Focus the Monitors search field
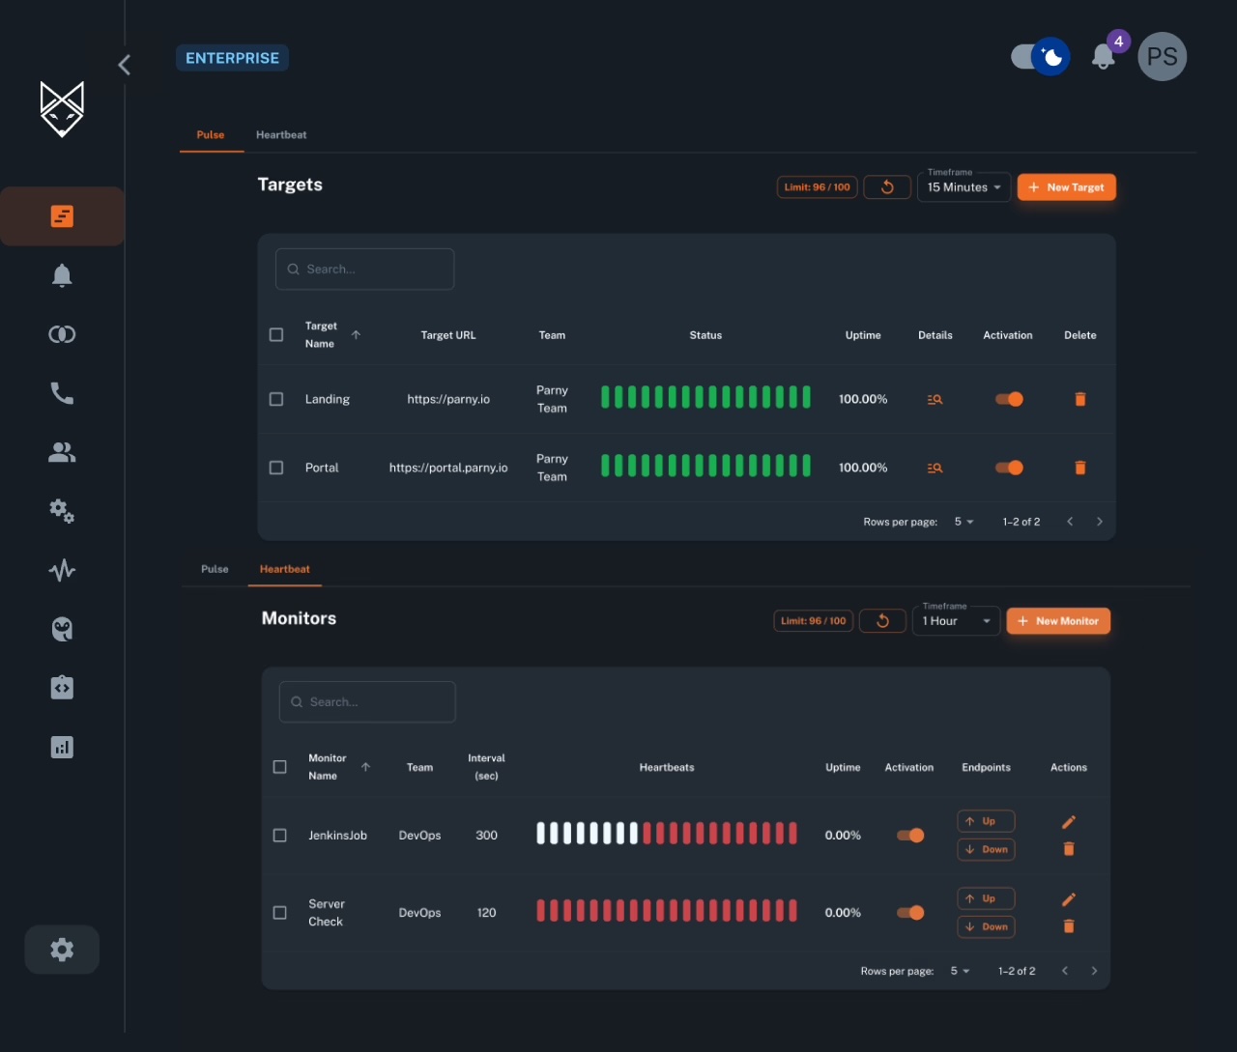 [367, 702]
